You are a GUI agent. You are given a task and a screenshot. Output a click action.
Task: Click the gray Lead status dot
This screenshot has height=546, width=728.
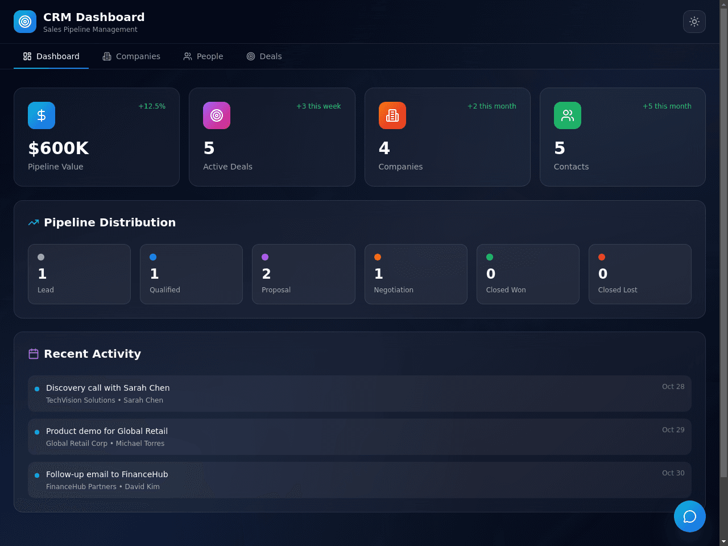pos(41,257)
